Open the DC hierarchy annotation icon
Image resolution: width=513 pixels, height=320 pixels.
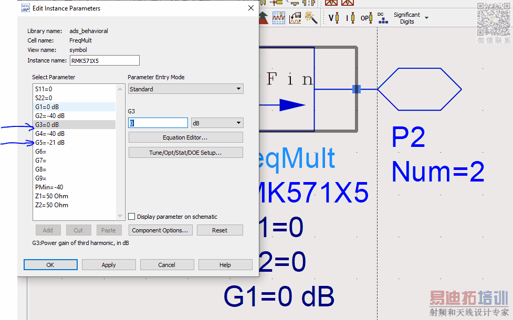pyautogui.click(x=382, y=18)
